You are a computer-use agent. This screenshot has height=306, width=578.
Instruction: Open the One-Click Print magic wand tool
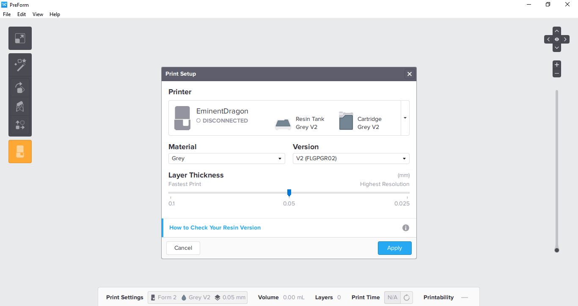(x=20, y=65)
